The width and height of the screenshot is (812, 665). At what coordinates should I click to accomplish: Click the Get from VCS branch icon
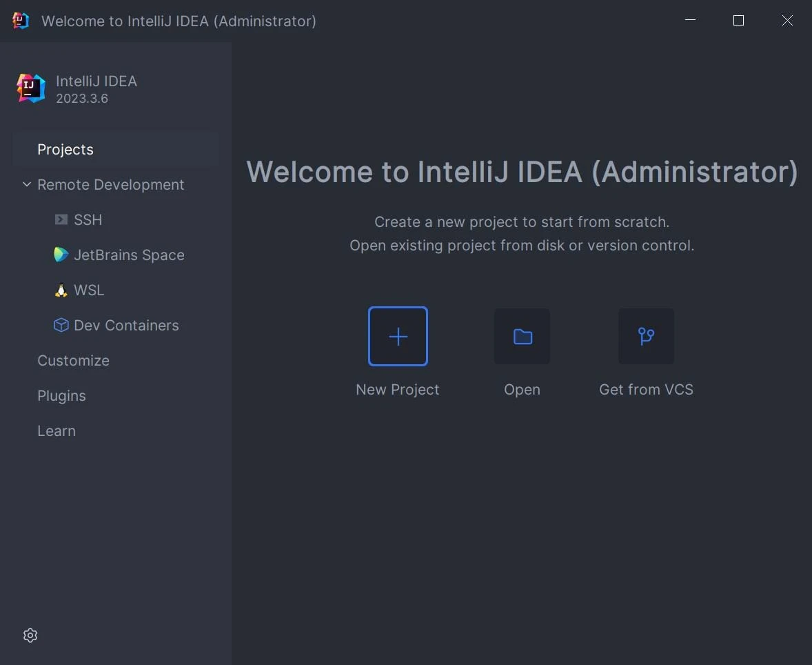[646, 337]
